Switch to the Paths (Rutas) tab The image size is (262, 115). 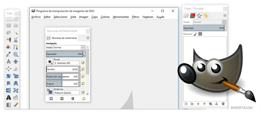[x=199, y=16]
